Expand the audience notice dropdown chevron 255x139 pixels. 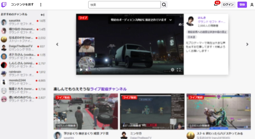coord(171,20)
